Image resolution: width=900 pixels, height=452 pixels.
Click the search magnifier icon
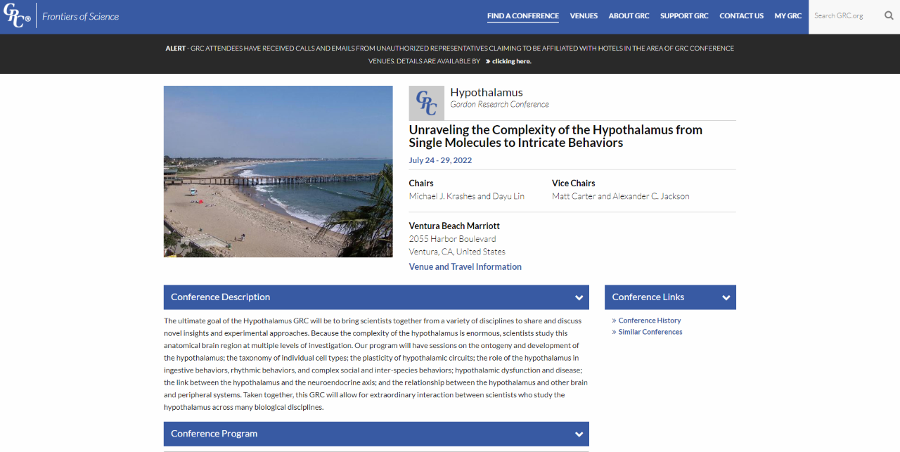[x=889, y=15]
